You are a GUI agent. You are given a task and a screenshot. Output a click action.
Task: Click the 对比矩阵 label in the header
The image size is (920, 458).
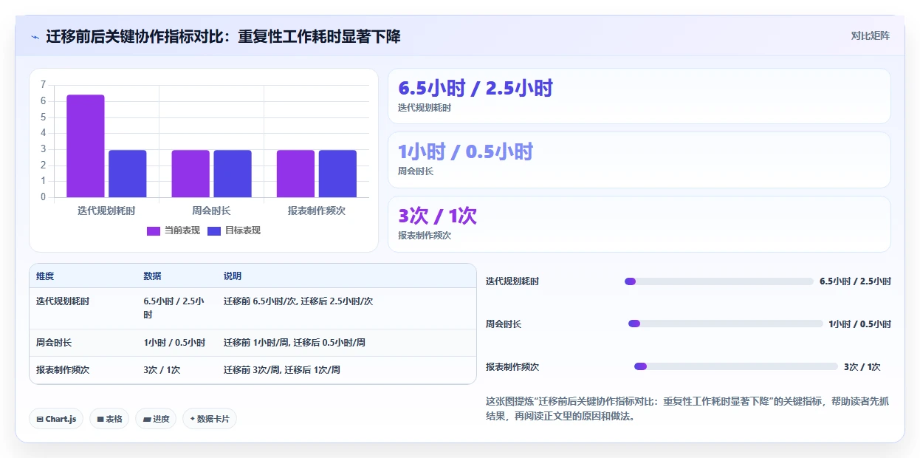[x=871, y=35]
